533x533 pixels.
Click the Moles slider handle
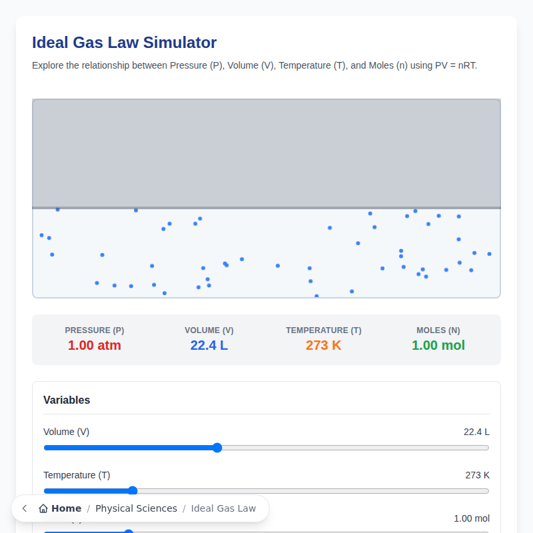(129, 532)
